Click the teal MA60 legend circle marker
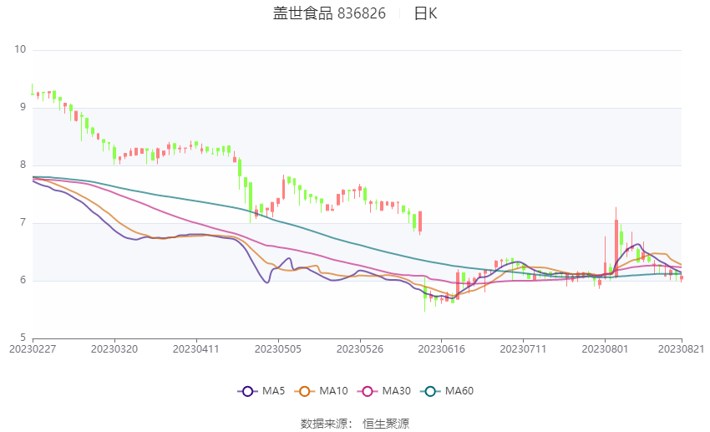Screen dimensions: 710x432 (x=429, y=391)
